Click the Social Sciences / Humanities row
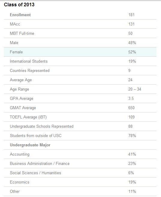Image resolution: width=161 pixels, height=197 pixels. click(x=80, y=173)
